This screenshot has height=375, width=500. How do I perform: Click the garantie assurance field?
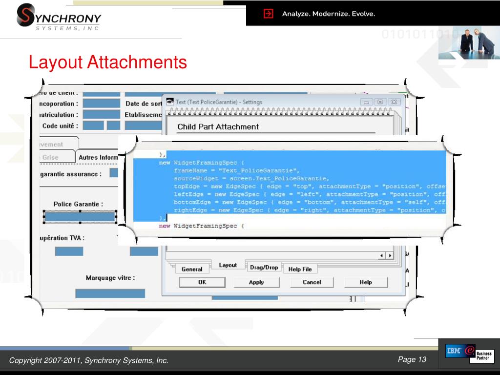(114, 173)
